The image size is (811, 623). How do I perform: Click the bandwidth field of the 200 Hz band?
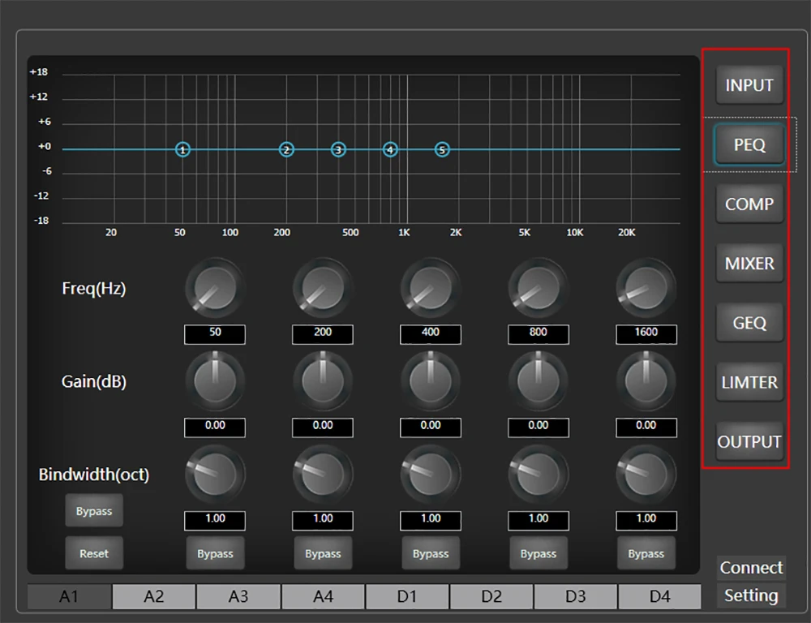323,521
